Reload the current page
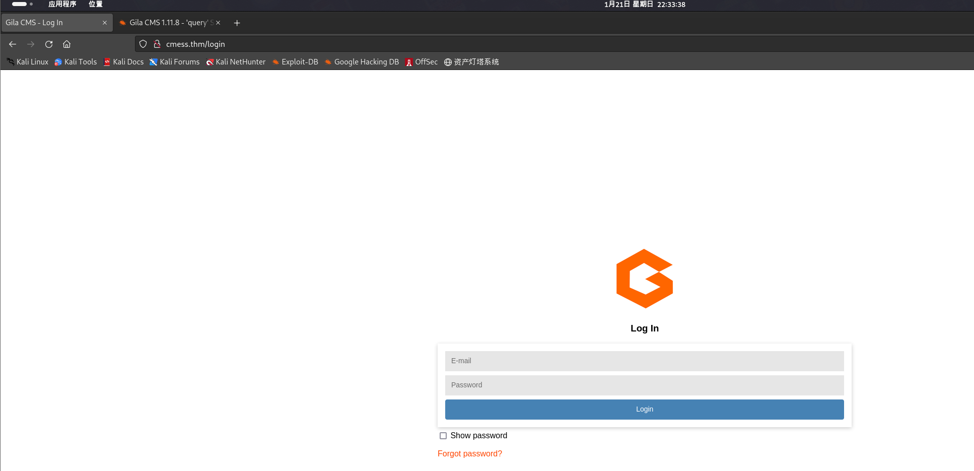This screenshot has width=974, height=471. [49, 44]
